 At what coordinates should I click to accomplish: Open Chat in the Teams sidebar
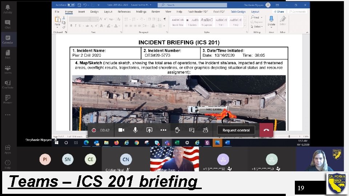[8, 24]
